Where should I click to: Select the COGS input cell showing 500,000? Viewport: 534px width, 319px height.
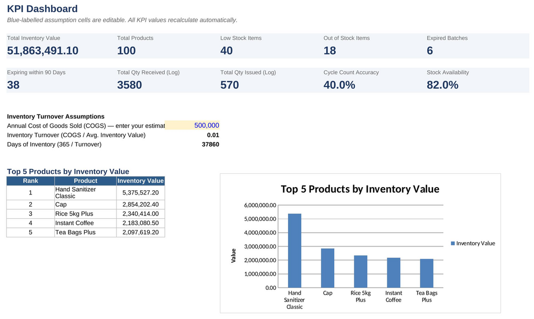(x=192, y=126)
